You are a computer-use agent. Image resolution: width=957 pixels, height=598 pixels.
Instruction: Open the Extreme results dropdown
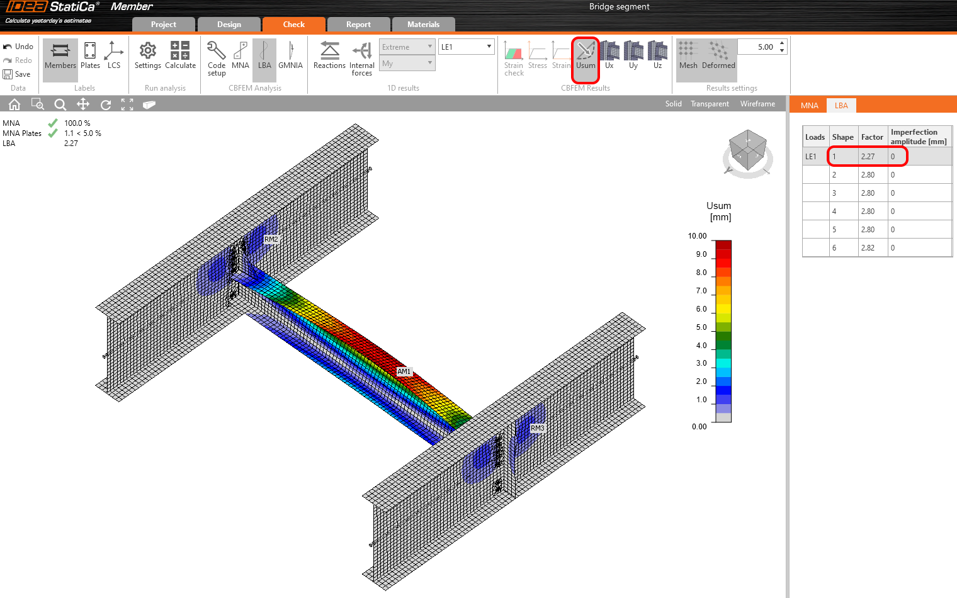[407, 47]
